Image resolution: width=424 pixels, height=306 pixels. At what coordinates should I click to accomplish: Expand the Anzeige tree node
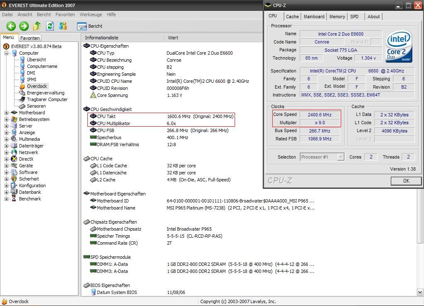click(x=6, y=133)
